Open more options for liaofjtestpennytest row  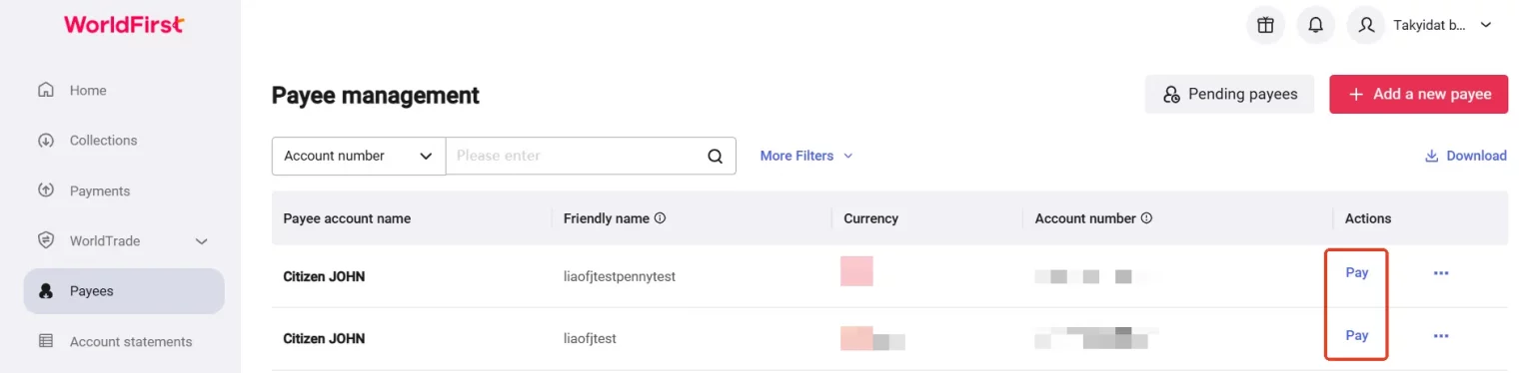(x=1441, y=273)
